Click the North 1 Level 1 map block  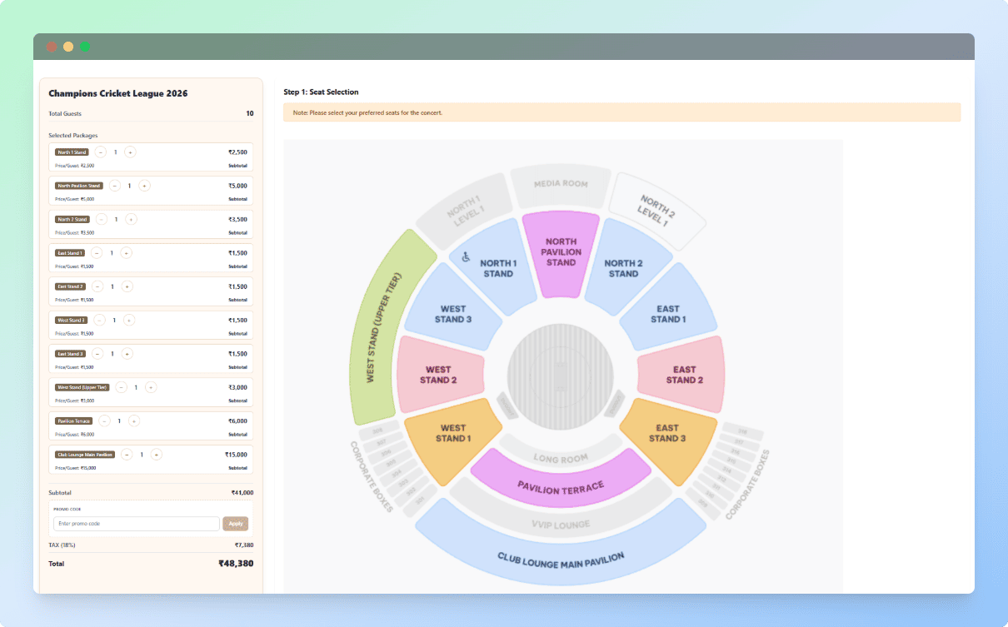tap(463, 211)
